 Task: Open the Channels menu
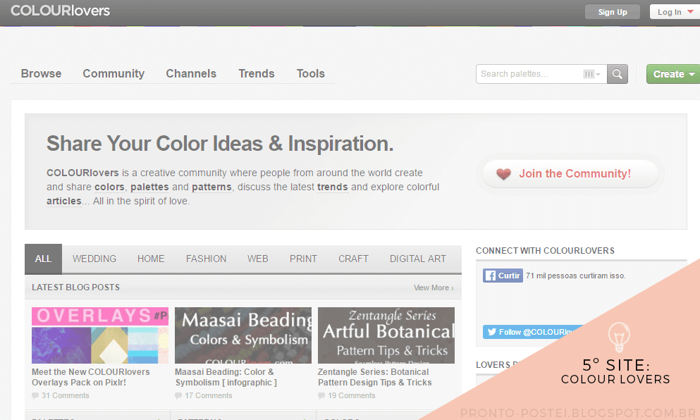pyautogui.click(x=191, y=74)
